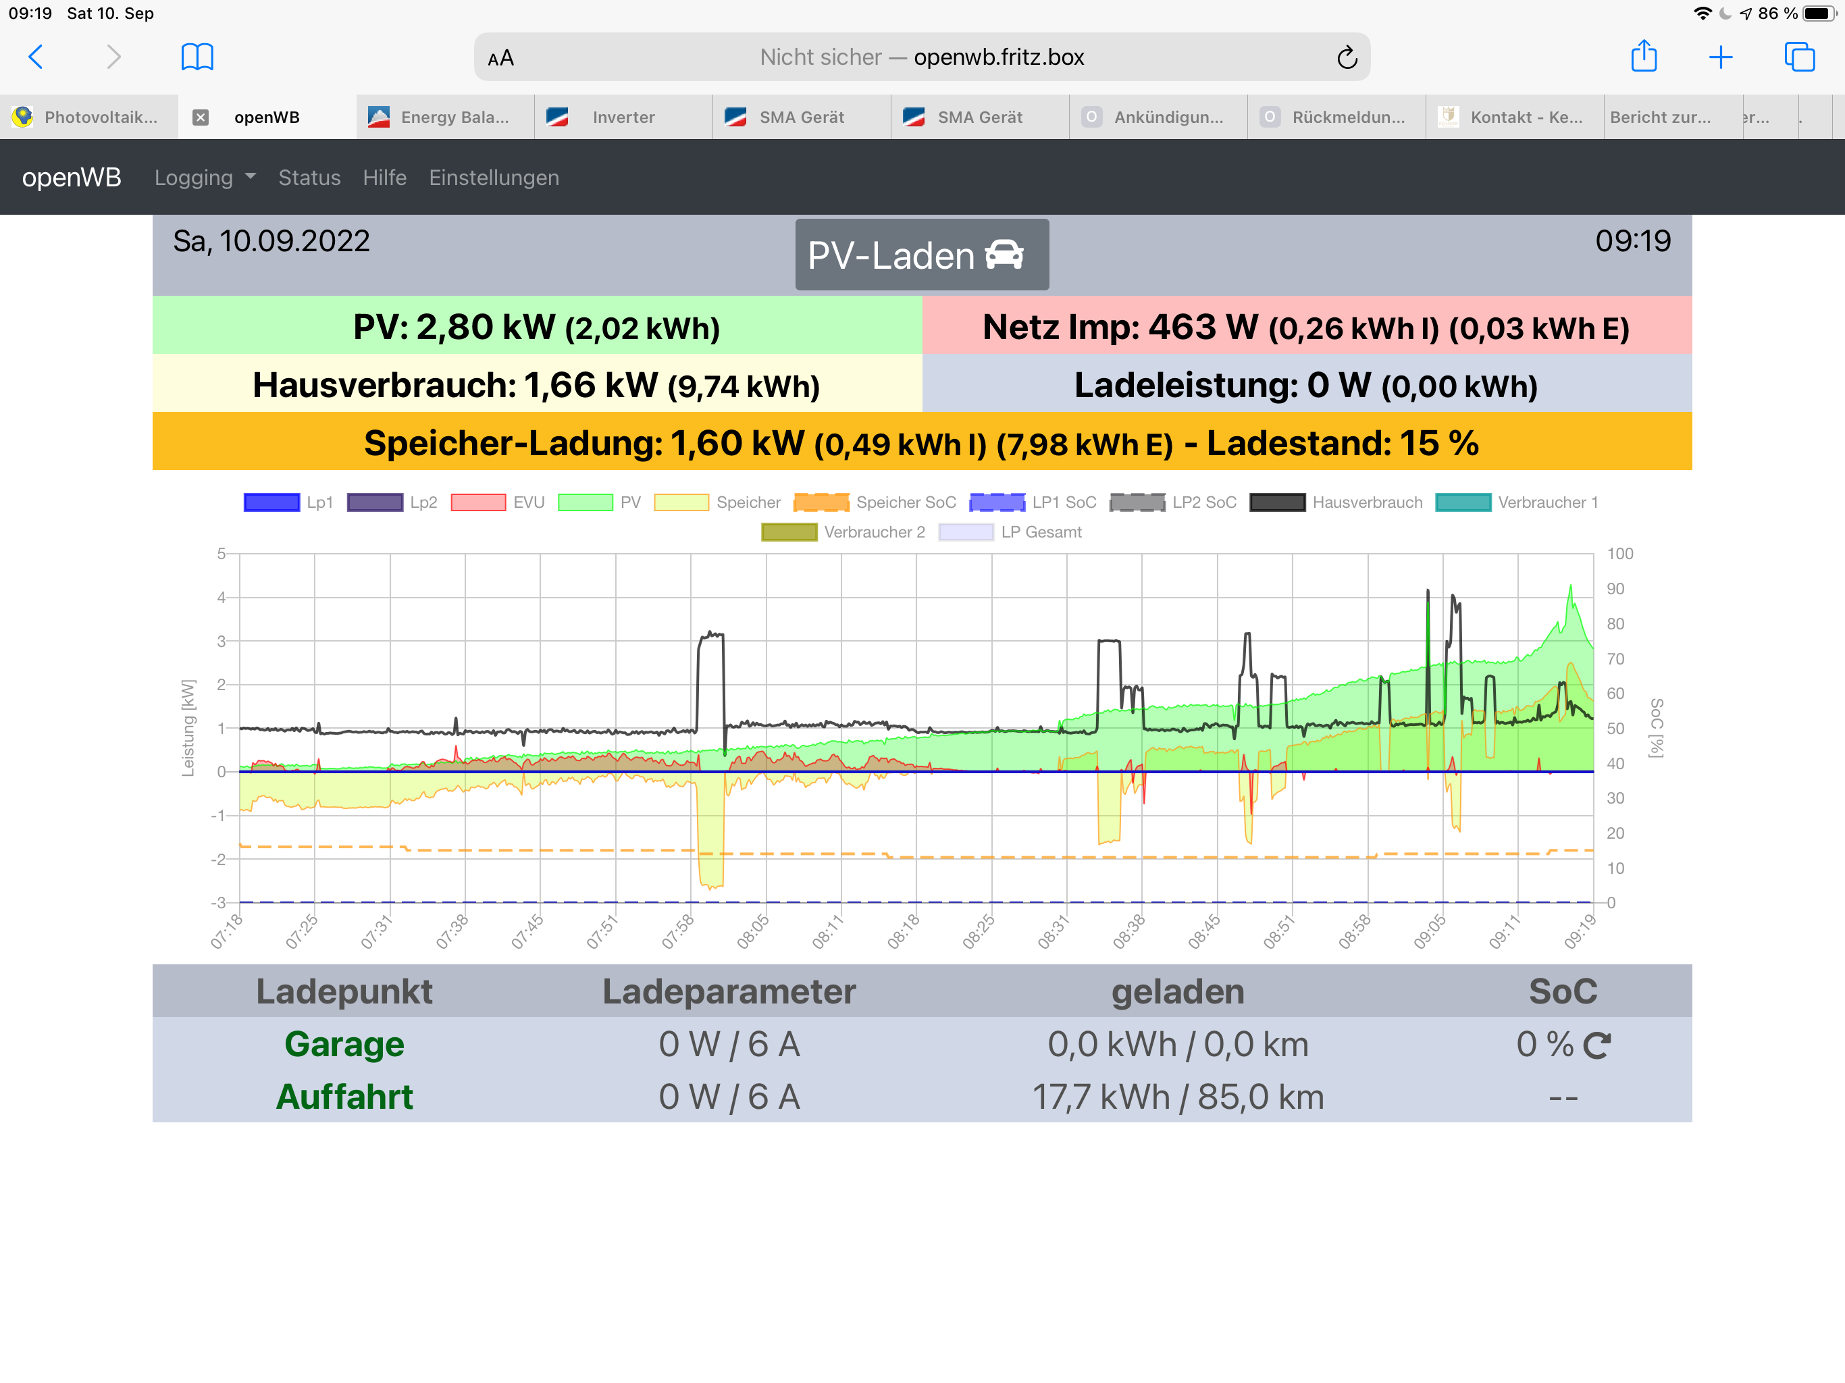Tap the share icon
1845x1383 pixels.
pyautogui.click(x=1643, y=57)
